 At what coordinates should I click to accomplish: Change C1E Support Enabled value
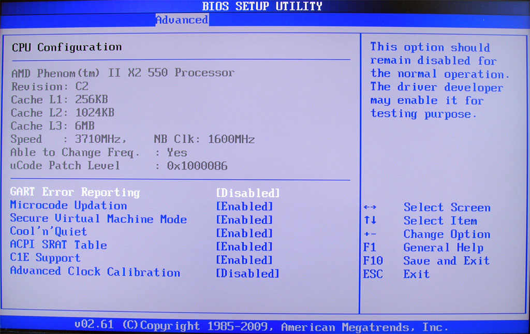pyautogui.click(x=244, y=260)
